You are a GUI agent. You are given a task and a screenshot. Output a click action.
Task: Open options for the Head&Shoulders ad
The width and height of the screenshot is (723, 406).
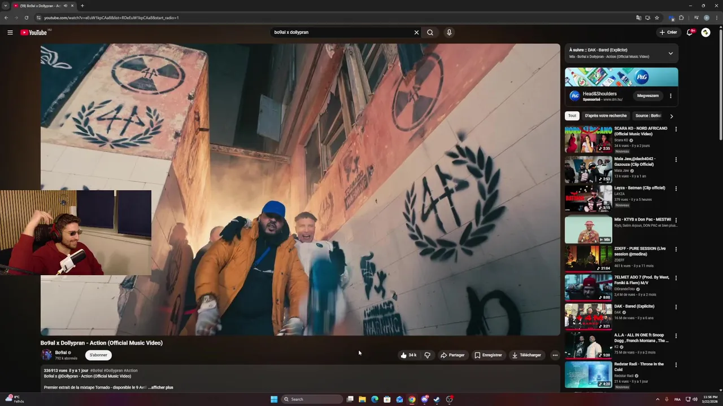670,96
